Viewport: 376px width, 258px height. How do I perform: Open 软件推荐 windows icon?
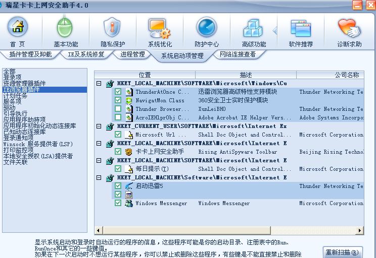[301, 28]
